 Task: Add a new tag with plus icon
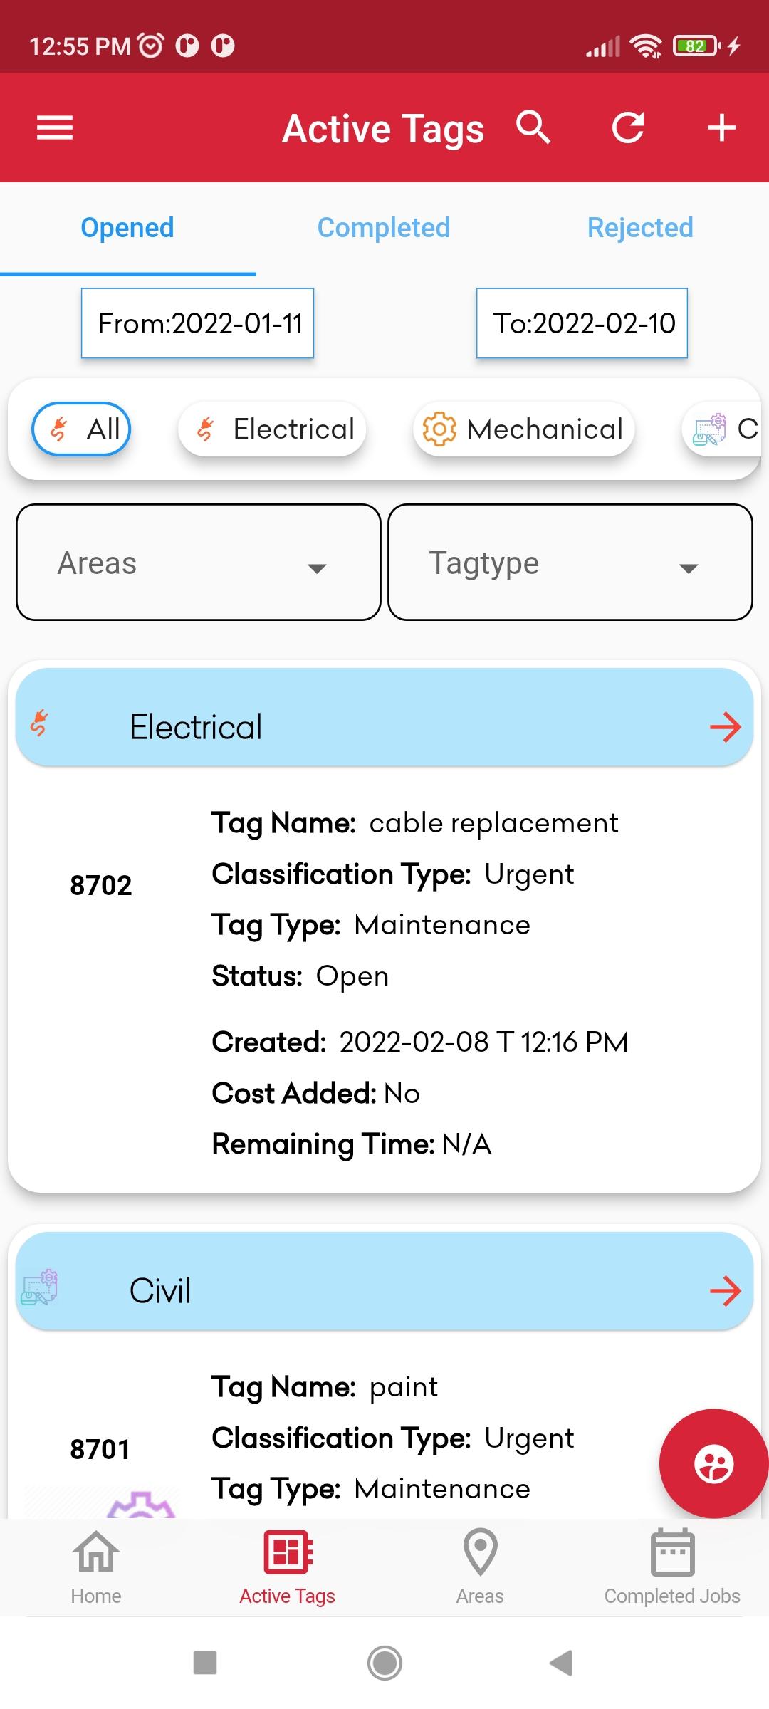(x=721, y=128)
